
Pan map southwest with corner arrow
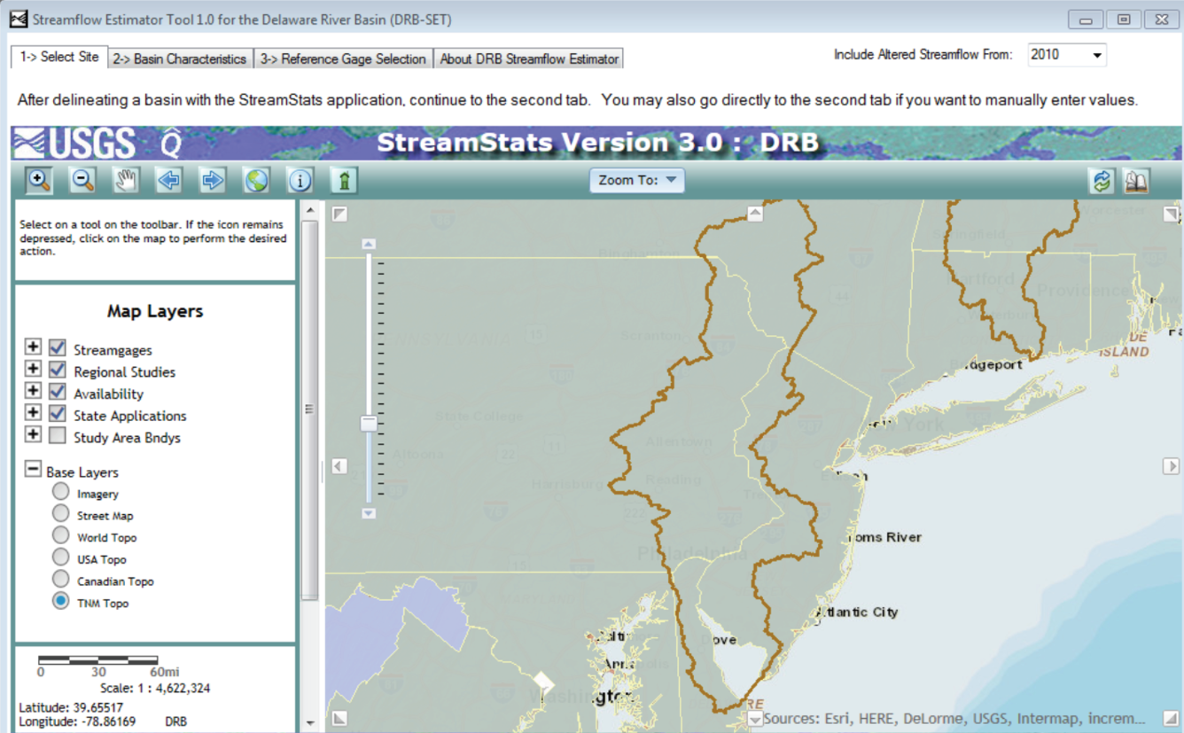coord(339,719)
